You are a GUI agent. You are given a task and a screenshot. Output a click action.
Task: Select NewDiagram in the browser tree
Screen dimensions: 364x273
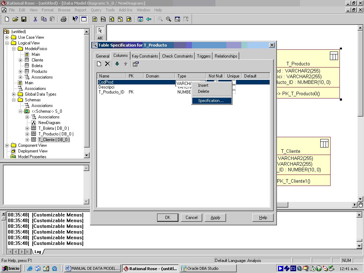49,123
